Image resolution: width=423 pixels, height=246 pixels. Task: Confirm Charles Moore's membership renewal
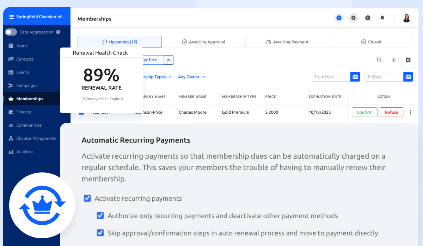pos(364,112)
